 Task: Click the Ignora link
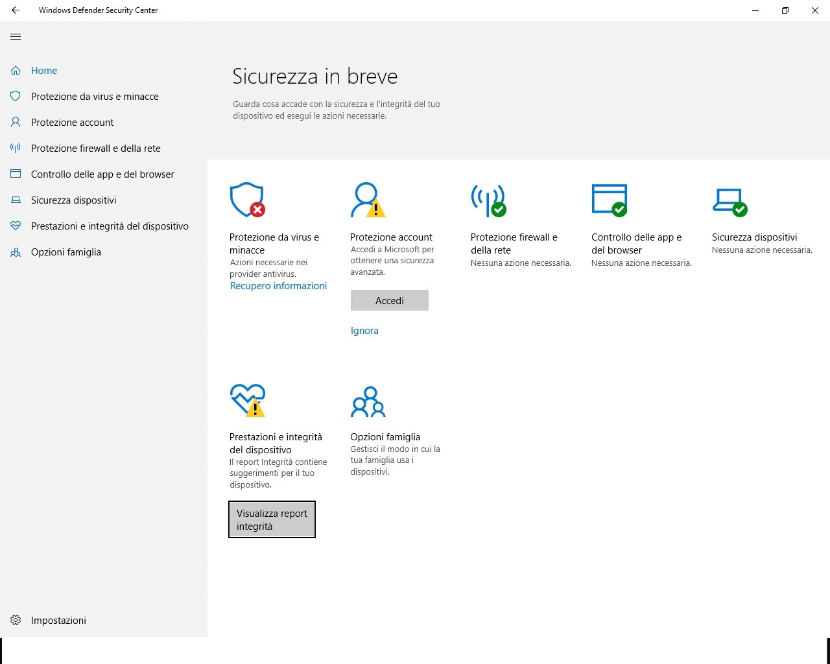coord(364,331)
